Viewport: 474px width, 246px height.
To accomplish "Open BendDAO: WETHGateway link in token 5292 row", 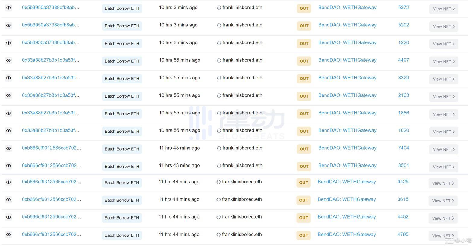I will 347,25.
